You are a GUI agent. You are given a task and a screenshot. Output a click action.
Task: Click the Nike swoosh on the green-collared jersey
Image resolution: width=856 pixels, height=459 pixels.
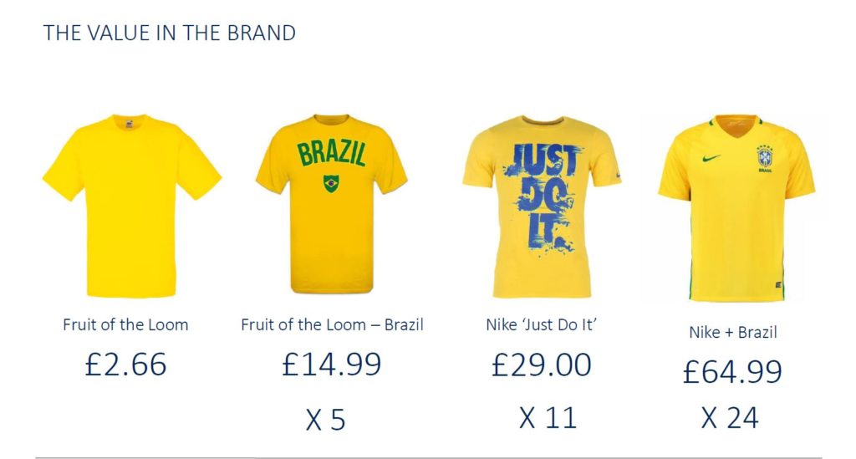(713, 156)
